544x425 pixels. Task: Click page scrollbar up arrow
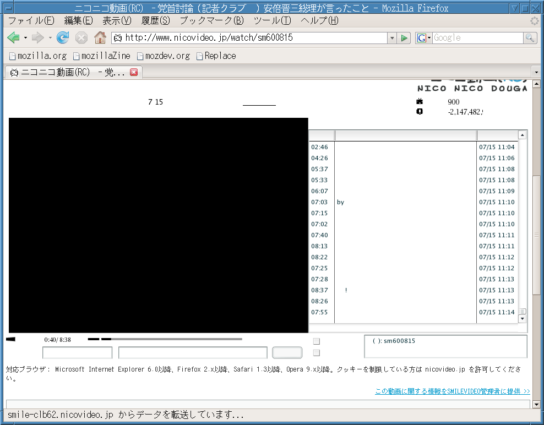click(x=536, y=84)
